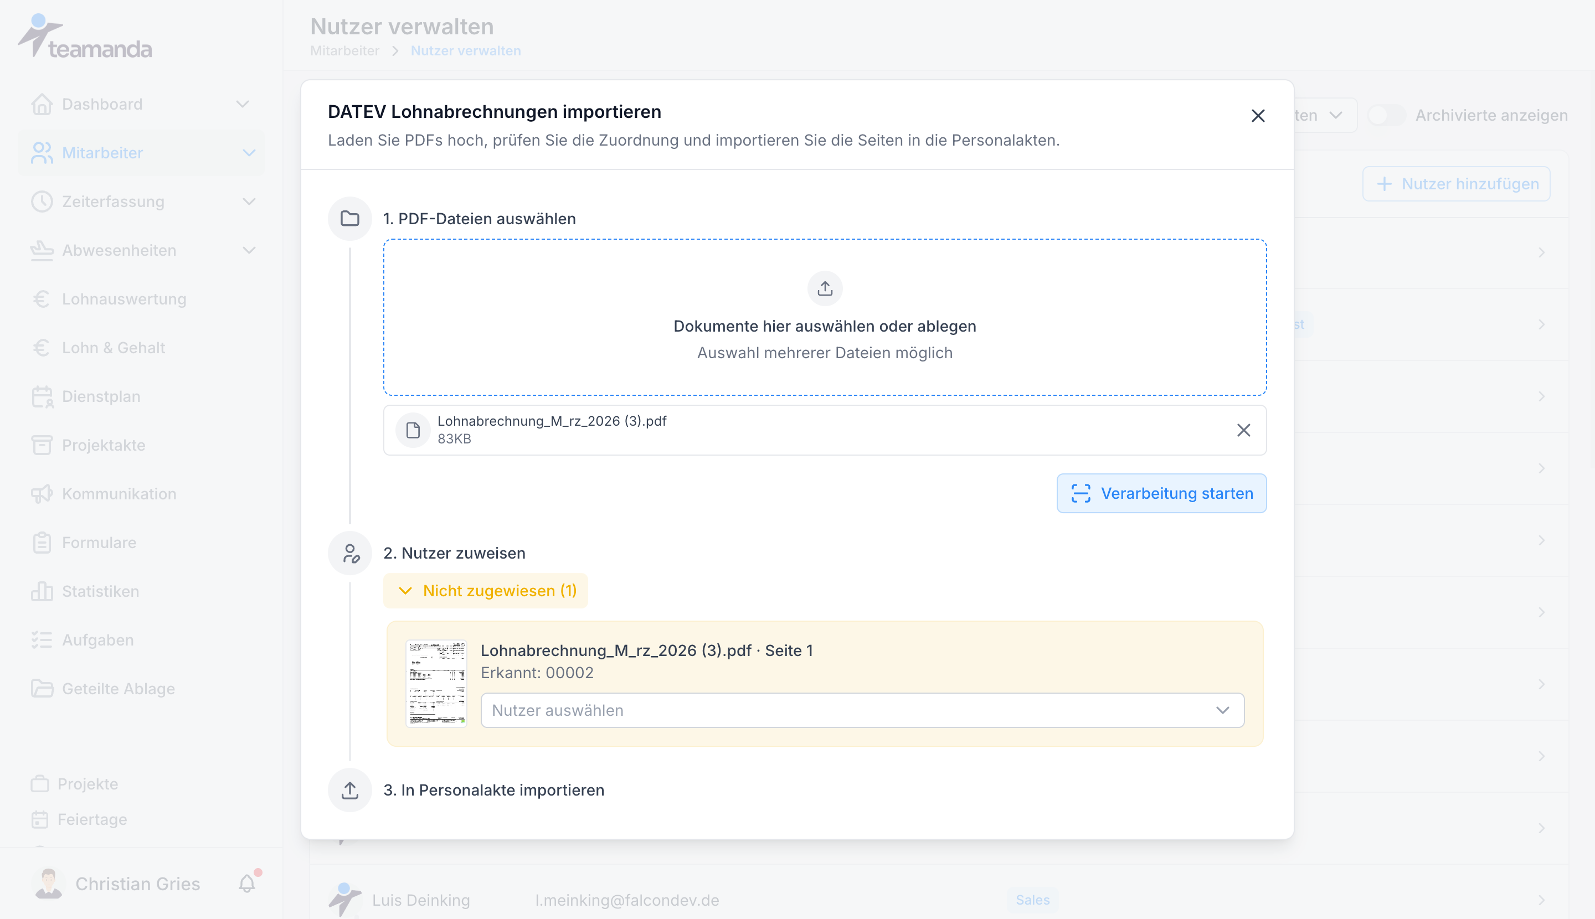Screen dimensions: 1595x919
Task: Click the '2. Nutzer zuweisen' step heading
Action: click(454, 553)
